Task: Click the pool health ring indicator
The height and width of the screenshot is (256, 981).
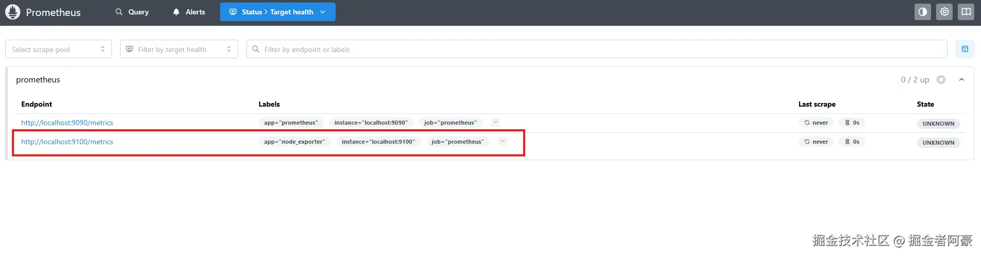Action: [941, 79]
